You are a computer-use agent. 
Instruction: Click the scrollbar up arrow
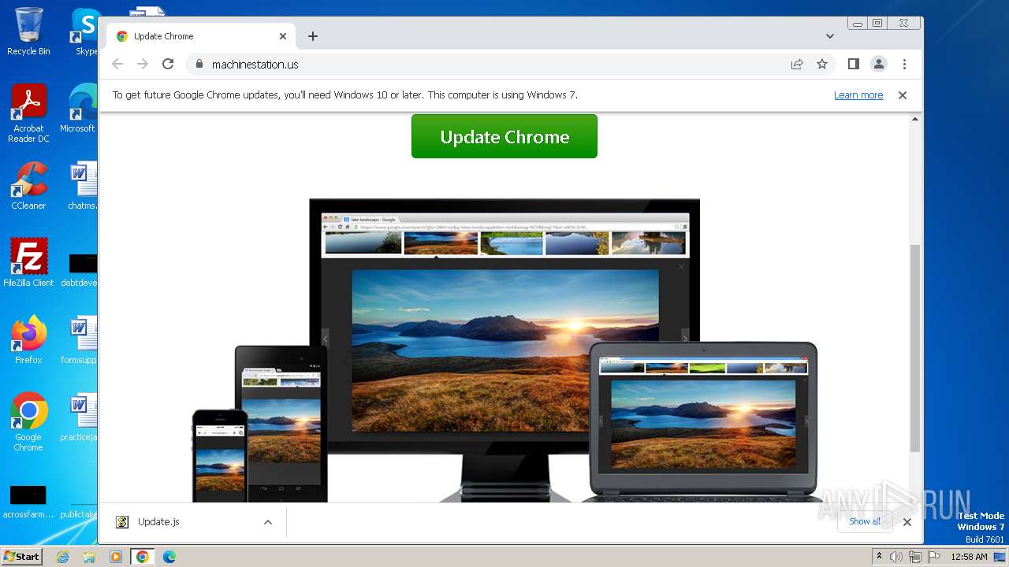915,120
